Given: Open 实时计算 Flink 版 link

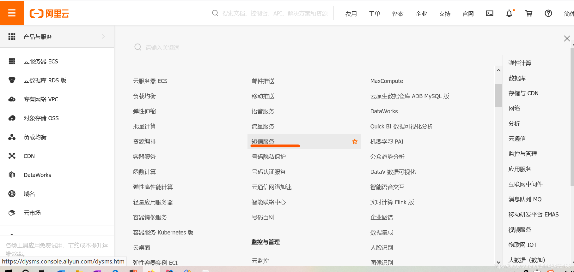Looking at the screenshot, I should 392,202.
